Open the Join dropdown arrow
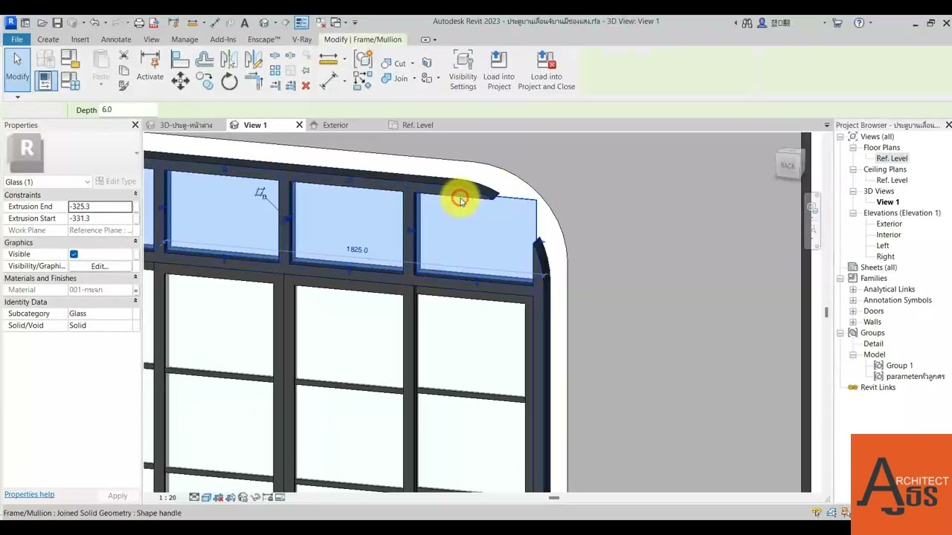The image size is (952, 535). (414, 79)
